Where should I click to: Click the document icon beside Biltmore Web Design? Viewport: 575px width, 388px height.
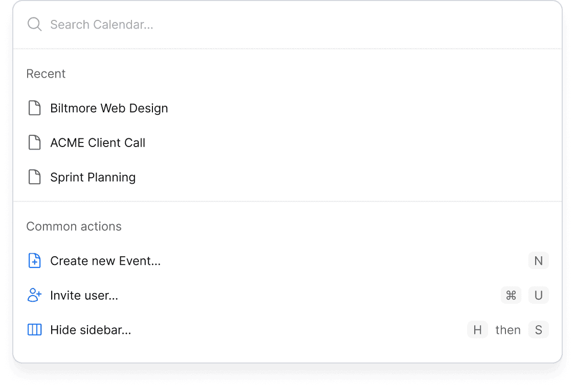click(x=34, y=108)
